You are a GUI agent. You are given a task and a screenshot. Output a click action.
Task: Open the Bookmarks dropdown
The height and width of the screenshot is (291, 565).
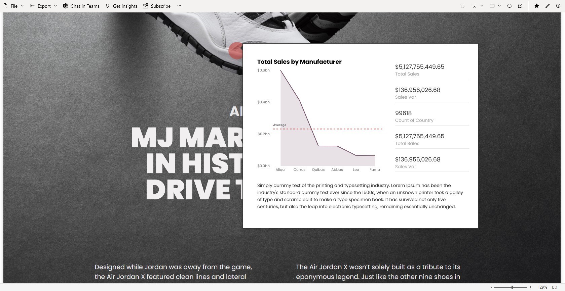[478, 6]
